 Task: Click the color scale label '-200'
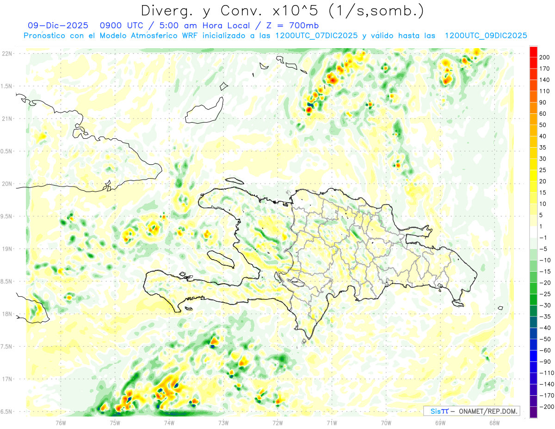(x=547, y=407)
